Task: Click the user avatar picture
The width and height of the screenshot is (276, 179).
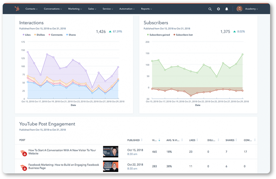Action: pos(239,9)
